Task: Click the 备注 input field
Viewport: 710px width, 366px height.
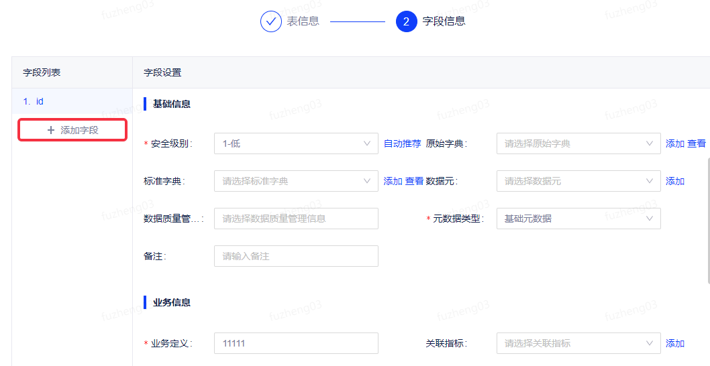Action: (296, 256)
